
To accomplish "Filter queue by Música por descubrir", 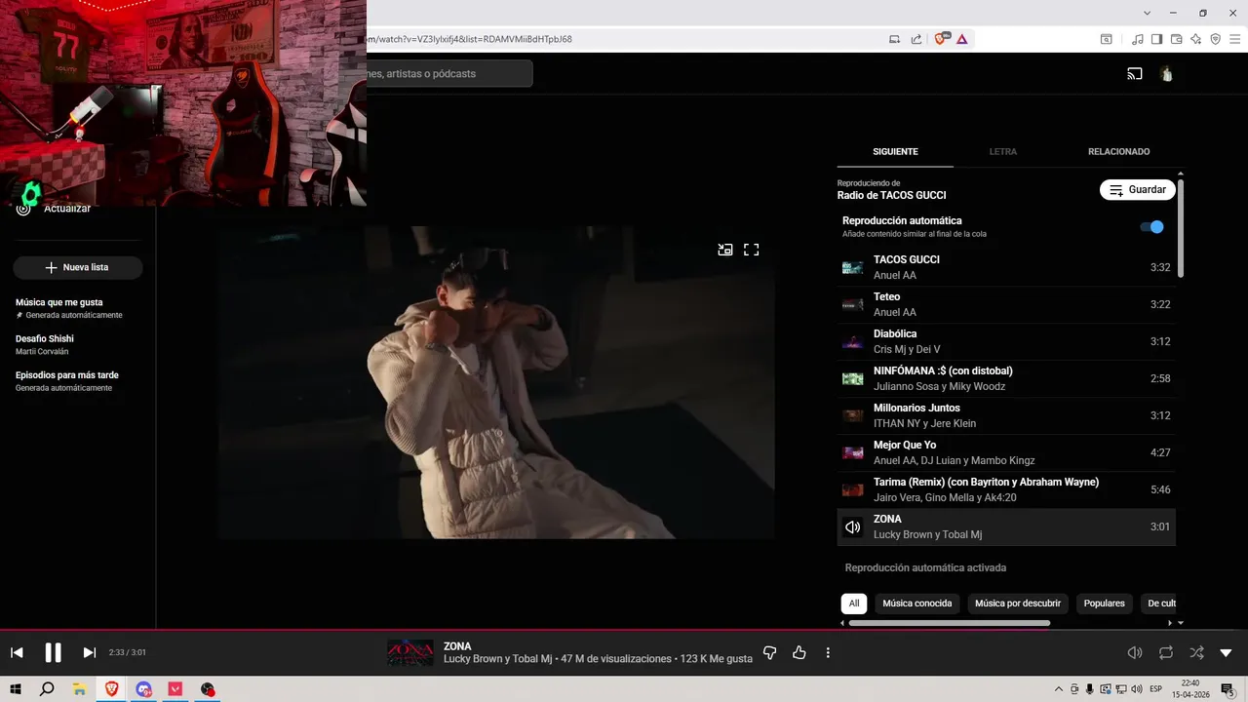I will point(1018,604).
